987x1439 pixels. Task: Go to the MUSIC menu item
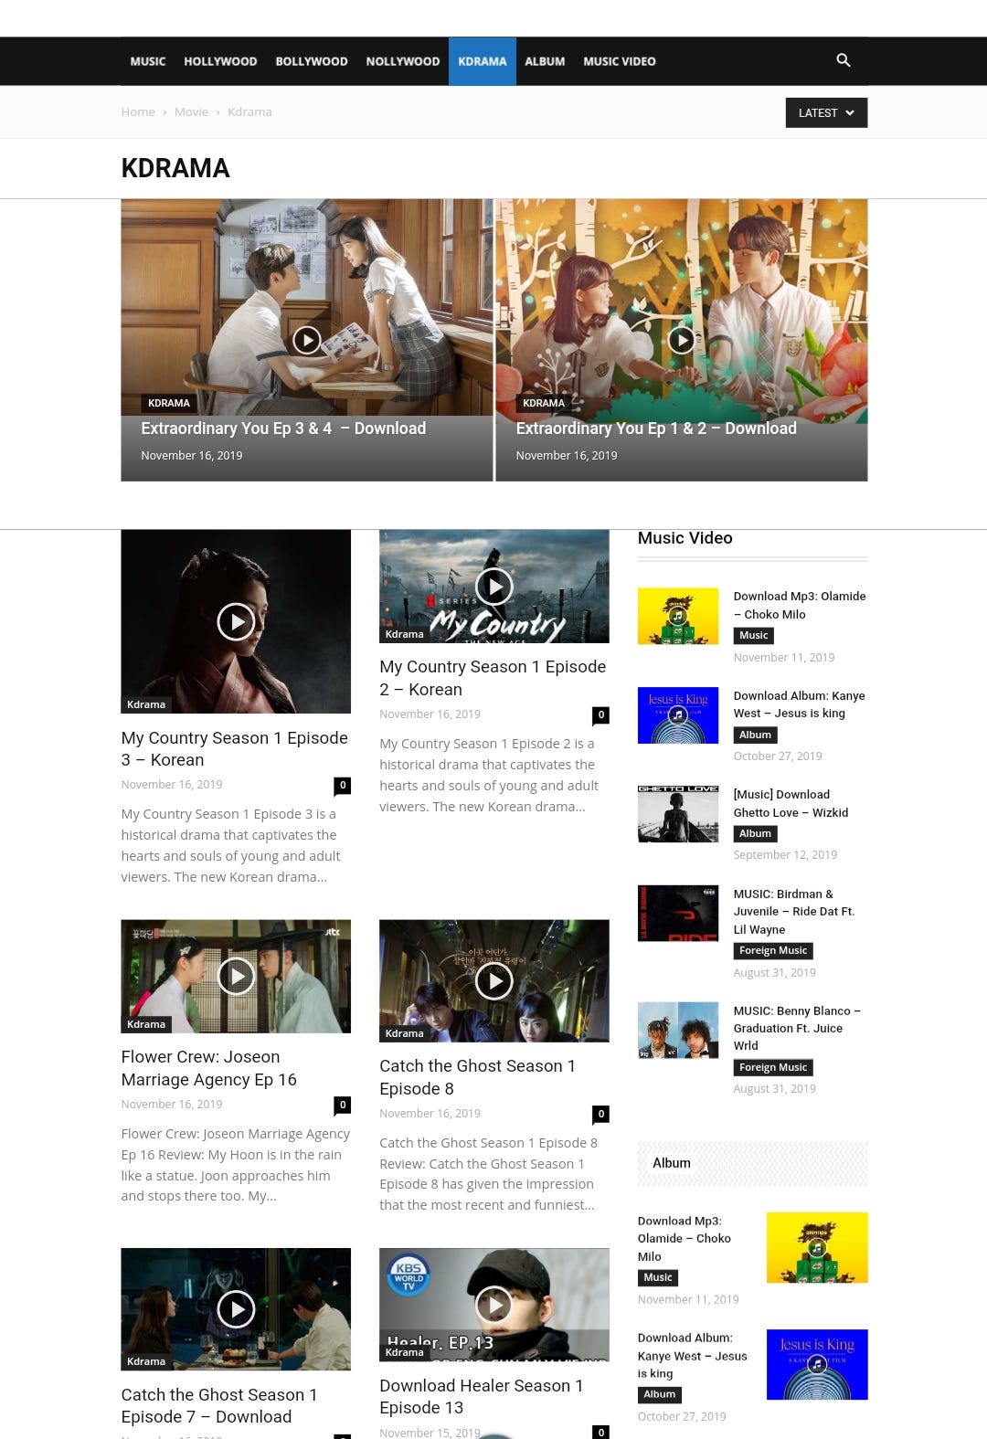148,61
